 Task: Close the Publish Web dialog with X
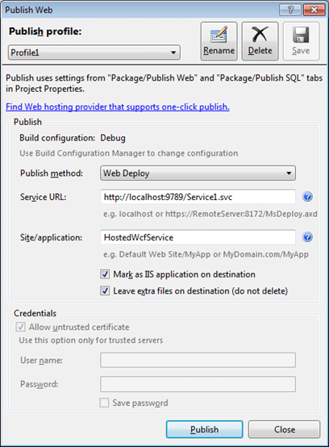point(314,10)
